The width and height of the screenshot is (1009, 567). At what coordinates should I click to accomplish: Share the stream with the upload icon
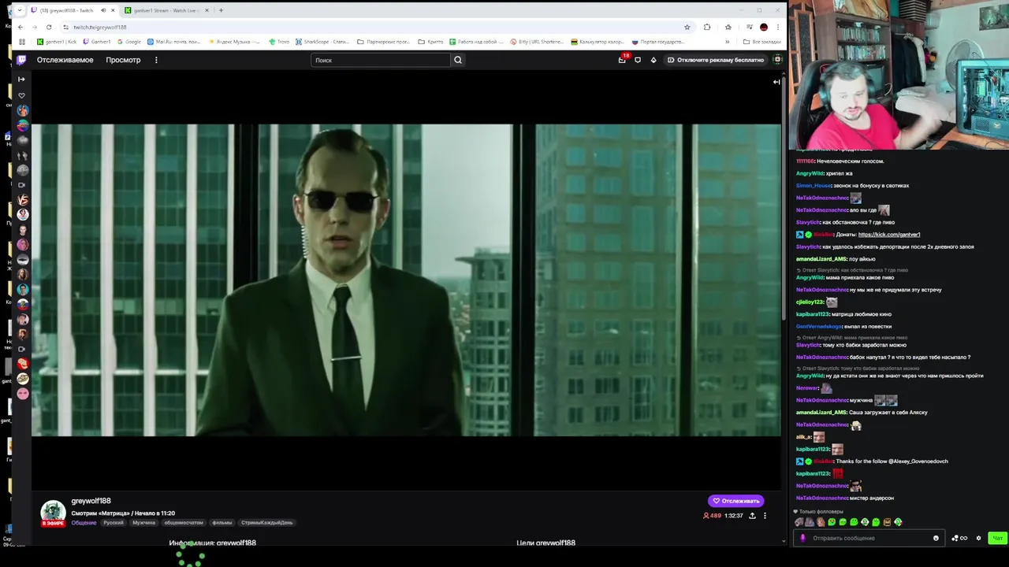click(752, 516)
